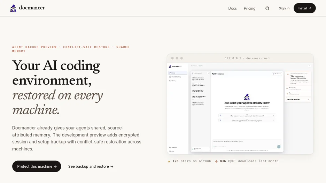Click the 'Your AI coding environment,' headline

coord(56,73)
